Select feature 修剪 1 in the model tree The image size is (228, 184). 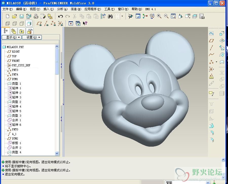(x=16, y=143)
